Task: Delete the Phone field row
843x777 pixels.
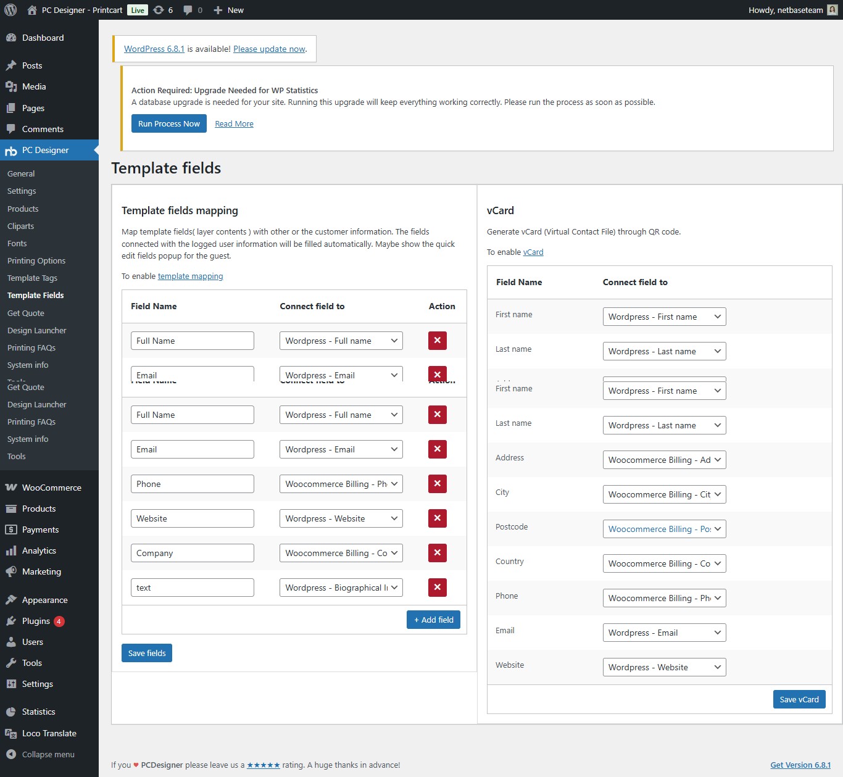Action: coord(437,484)
